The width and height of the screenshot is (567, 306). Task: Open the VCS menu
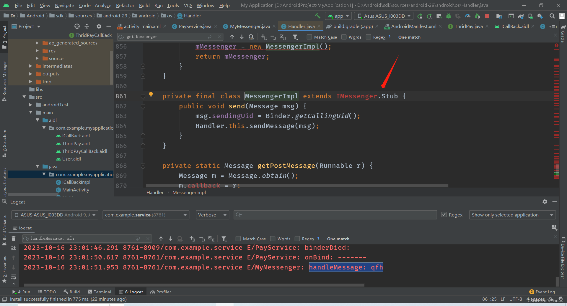click(x=188, y=5)
